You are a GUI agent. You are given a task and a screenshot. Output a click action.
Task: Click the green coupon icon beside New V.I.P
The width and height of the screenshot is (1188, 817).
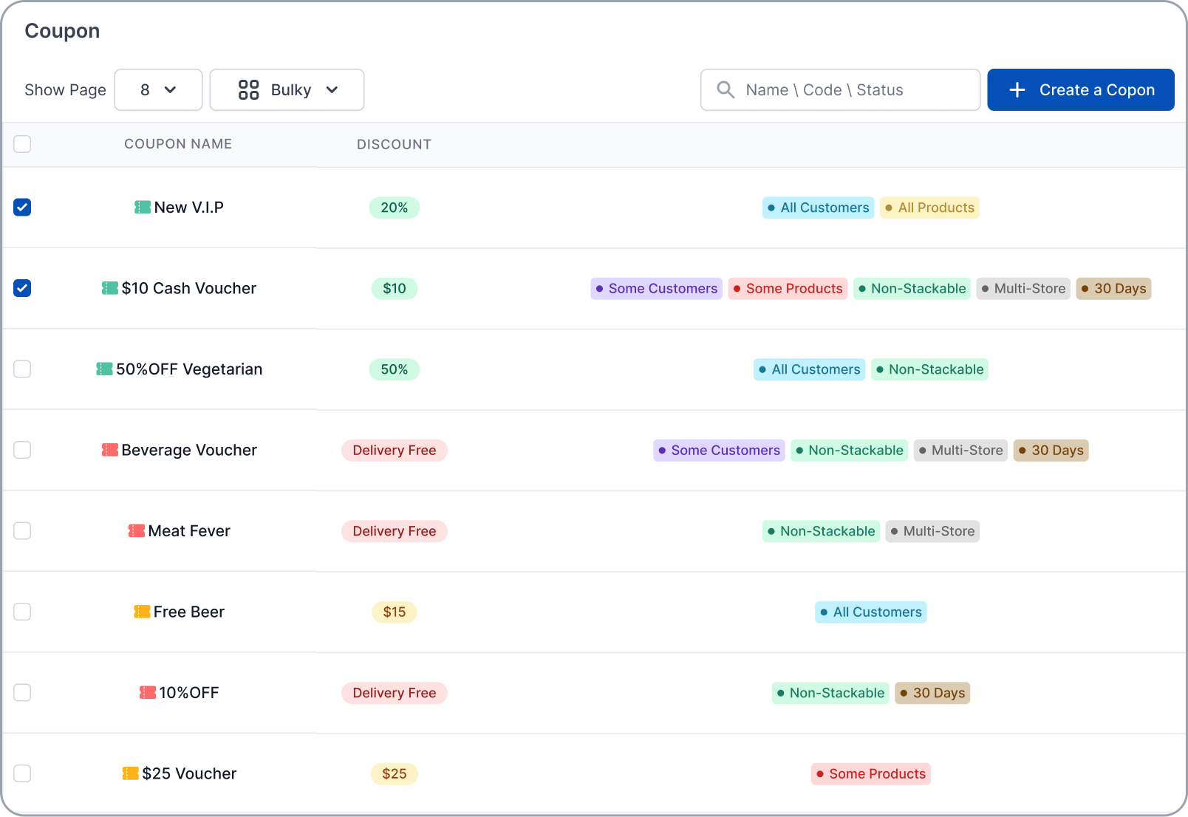143,208
